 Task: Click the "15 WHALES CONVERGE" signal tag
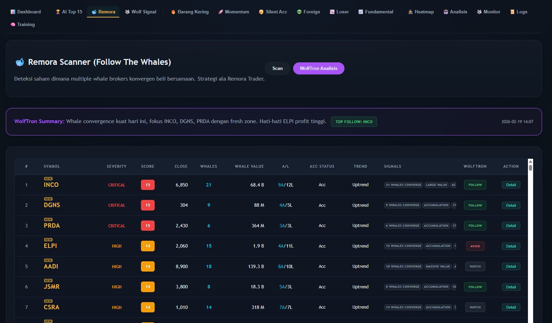404,246
